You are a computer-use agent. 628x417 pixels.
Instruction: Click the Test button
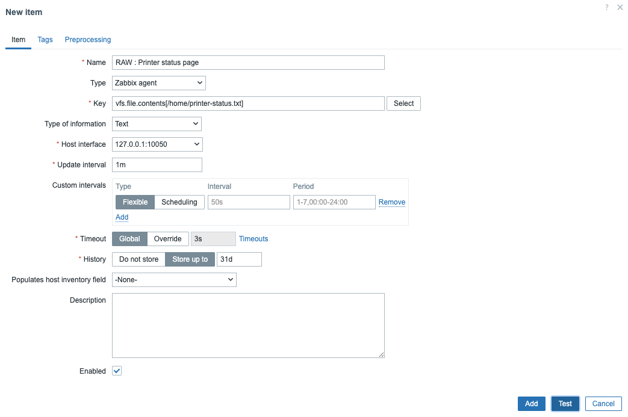click(x=565, y=404)
